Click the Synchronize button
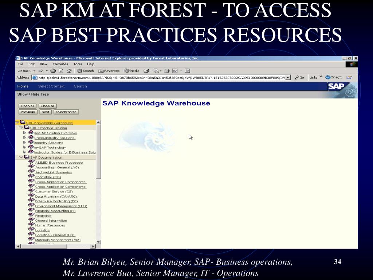 (x=66, y=112)
